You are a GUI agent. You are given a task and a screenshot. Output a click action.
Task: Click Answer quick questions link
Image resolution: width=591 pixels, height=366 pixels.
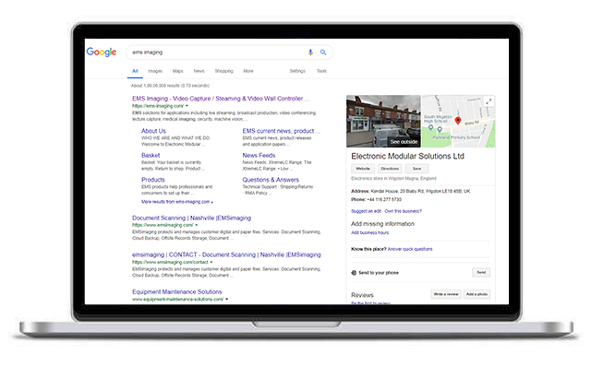coord(410,249)
